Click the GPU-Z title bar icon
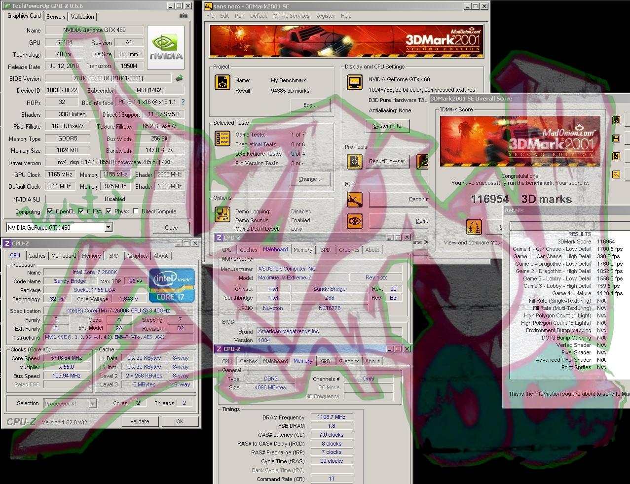The height and width of the screenshot is (484, 630). [x=6, y=6]
